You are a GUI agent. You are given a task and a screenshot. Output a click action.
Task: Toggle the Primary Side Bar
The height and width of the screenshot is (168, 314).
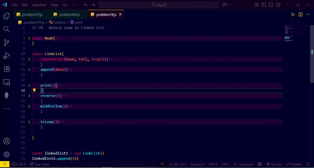pyautogui.click(x=264, y=5)
